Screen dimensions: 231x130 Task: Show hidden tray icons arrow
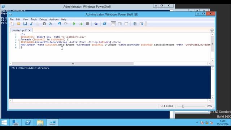coord(197,123)
